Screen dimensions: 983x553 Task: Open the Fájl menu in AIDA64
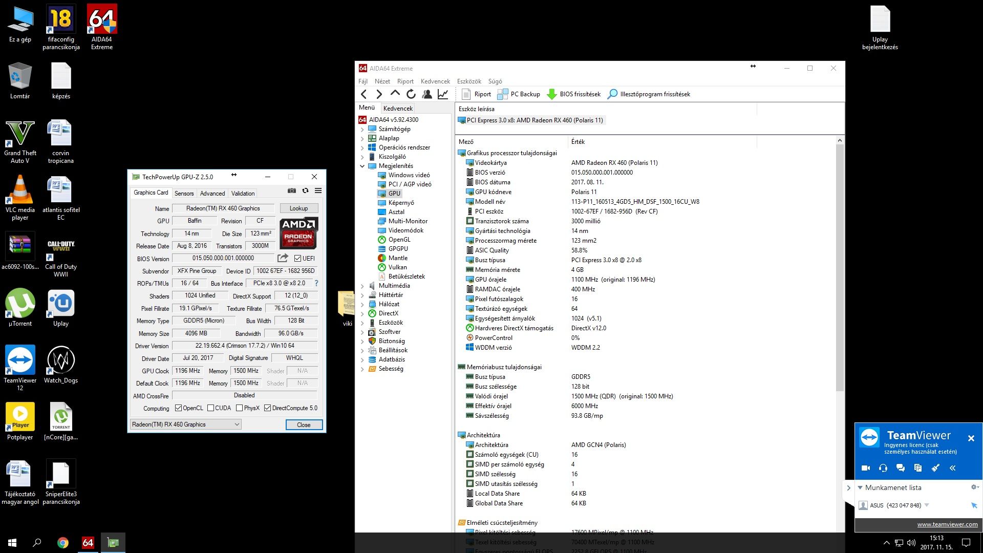click(363, 81)
